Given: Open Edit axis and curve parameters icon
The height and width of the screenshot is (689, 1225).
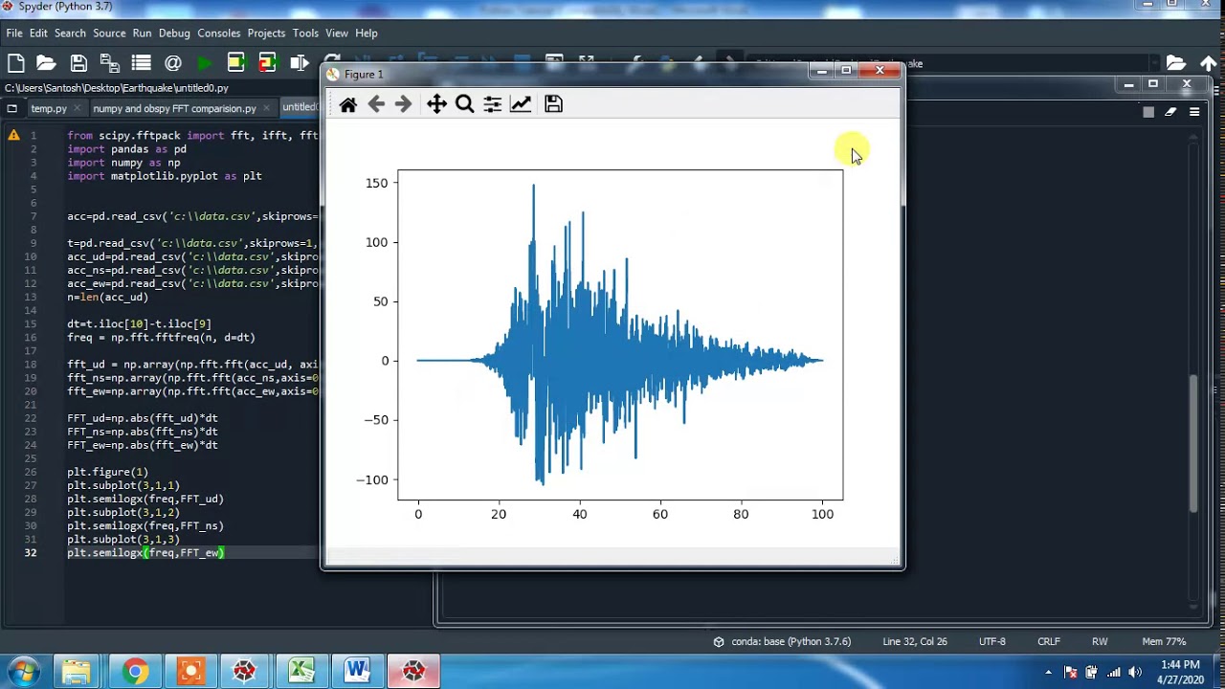Looking at the screenshot, I should (521, 104).
